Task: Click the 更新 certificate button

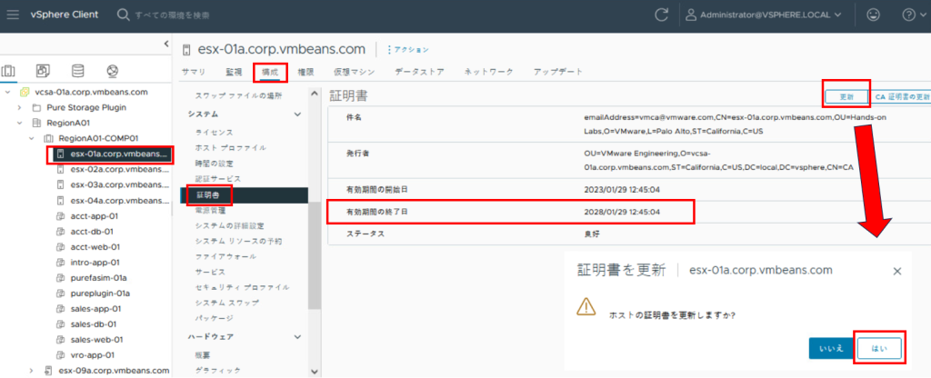Action: point(846,95)
